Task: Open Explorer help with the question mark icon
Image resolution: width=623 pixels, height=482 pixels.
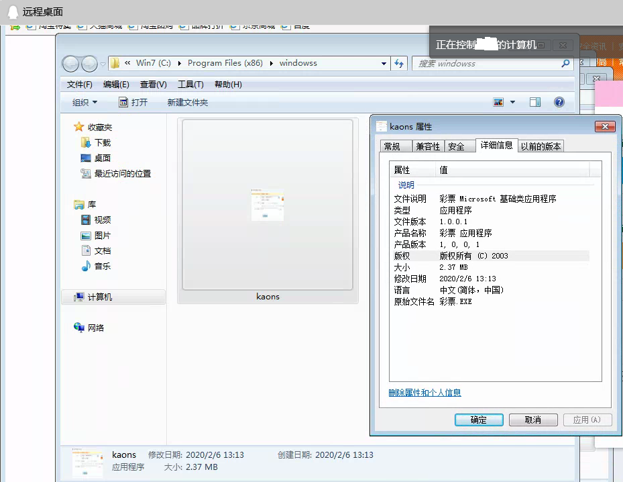Action: (x=559, y=102)
